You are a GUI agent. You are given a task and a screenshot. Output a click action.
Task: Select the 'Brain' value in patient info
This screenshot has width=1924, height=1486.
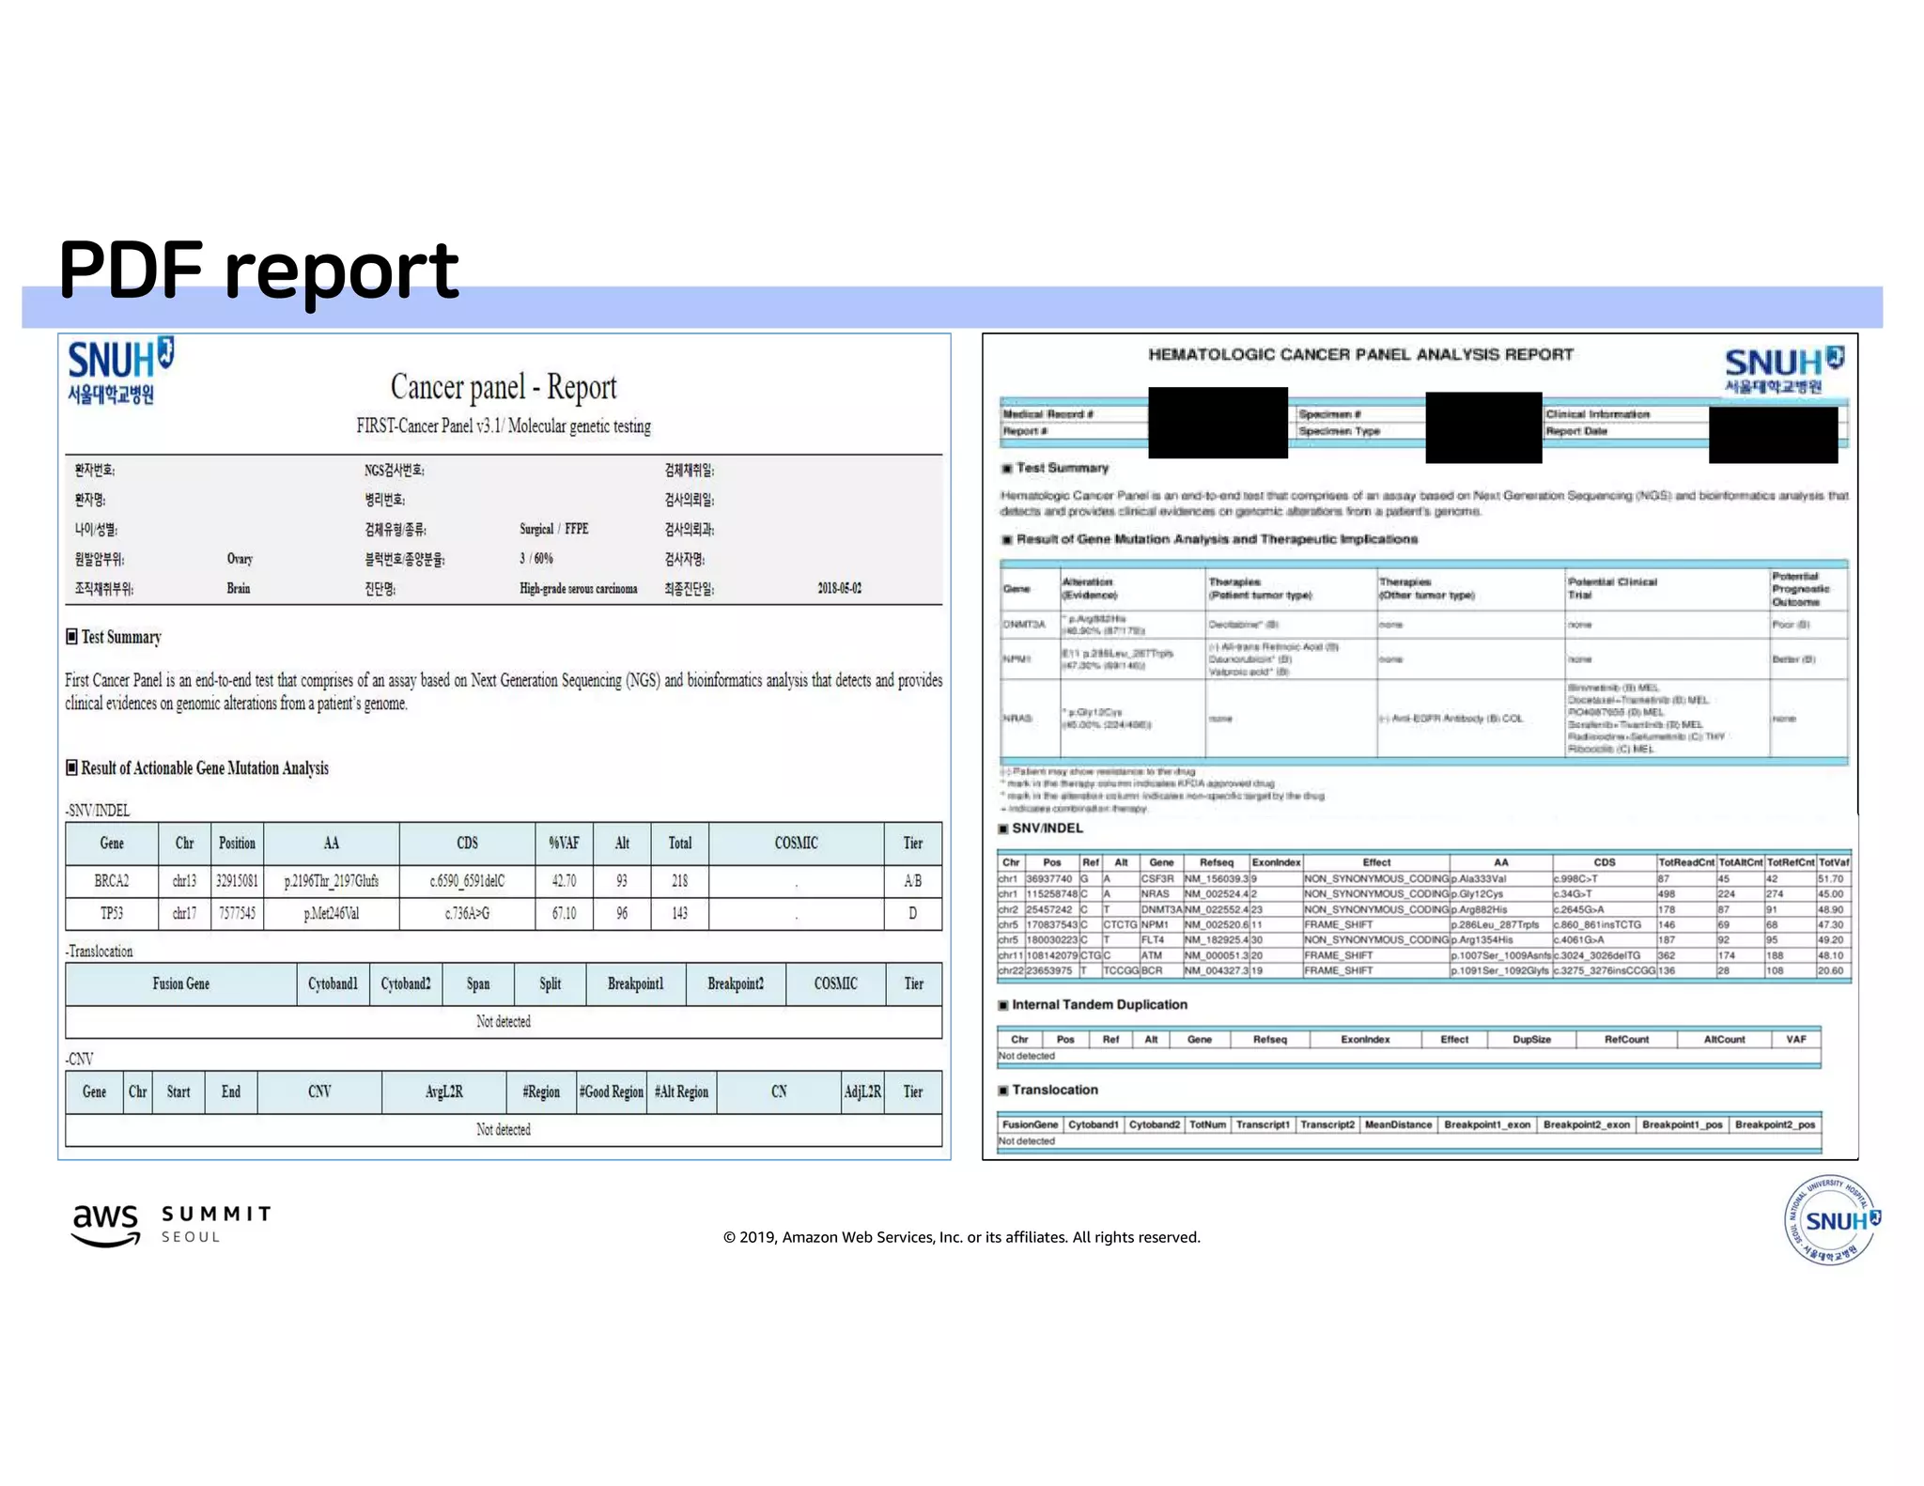pyautogui.click(x=239, y=588)
